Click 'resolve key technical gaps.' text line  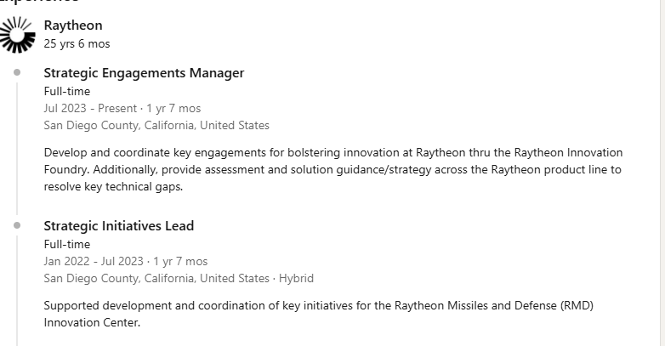pyautogui.click(x=113, y=187)
